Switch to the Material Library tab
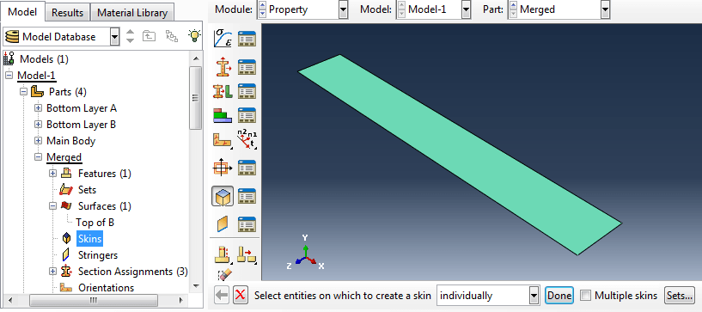The image size is (702, 312). point(132,13)
